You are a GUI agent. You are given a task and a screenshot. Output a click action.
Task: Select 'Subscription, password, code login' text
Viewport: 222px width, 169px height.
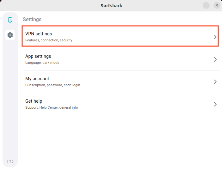[52, 85]
